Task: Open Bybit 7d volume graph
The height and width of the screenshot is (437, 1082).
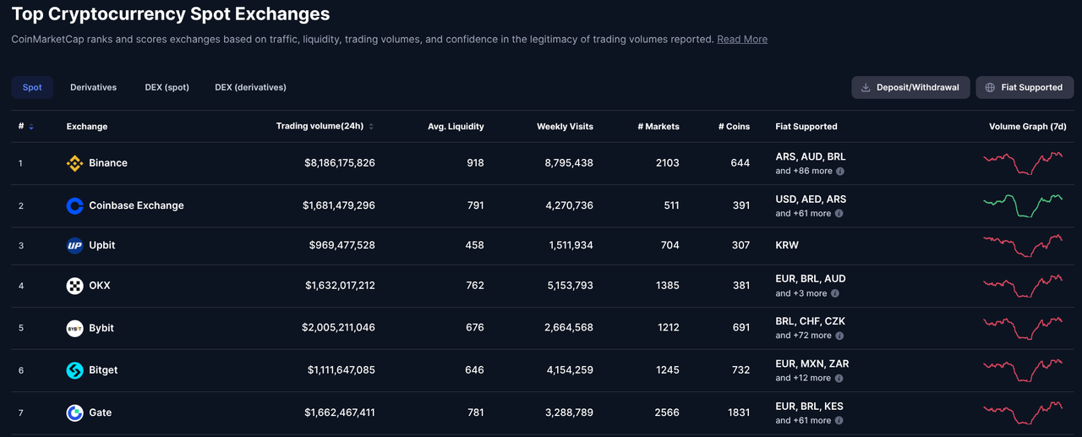Action: (1023, 328)
